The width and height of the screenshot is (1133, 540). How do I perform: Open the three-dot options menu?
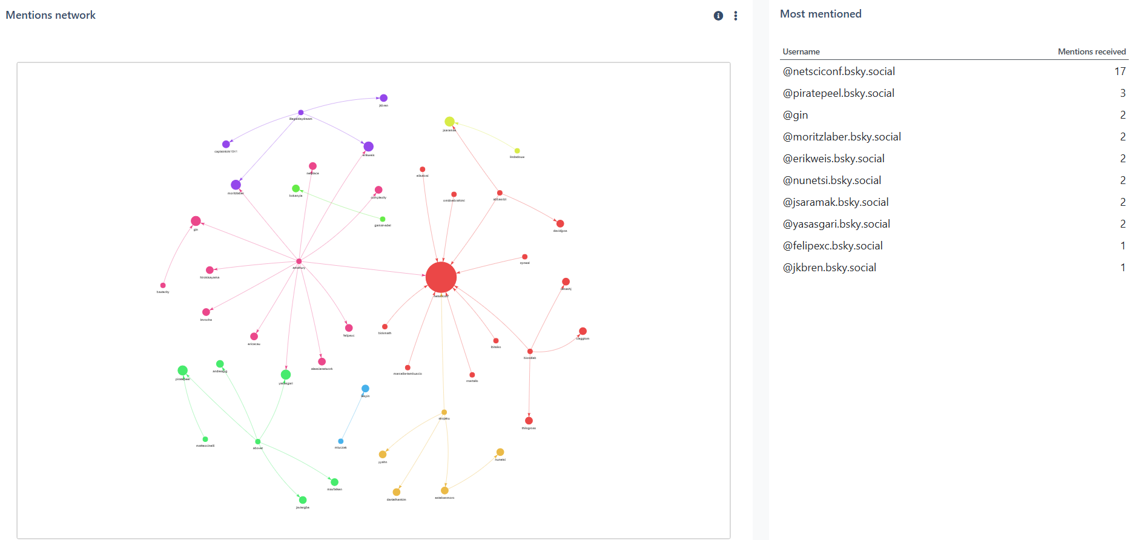pos(736,16)
